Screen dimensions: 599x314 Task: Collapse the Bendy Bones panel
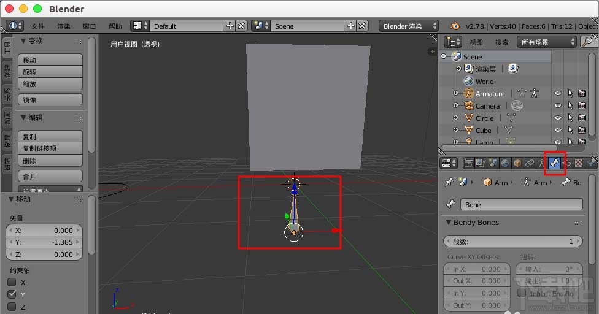coord(449,222)
